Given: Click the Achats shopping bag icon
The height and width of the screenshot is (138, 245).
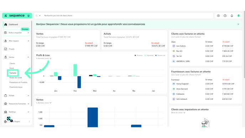Looking at the screenshot, I should tap(5, 96).
